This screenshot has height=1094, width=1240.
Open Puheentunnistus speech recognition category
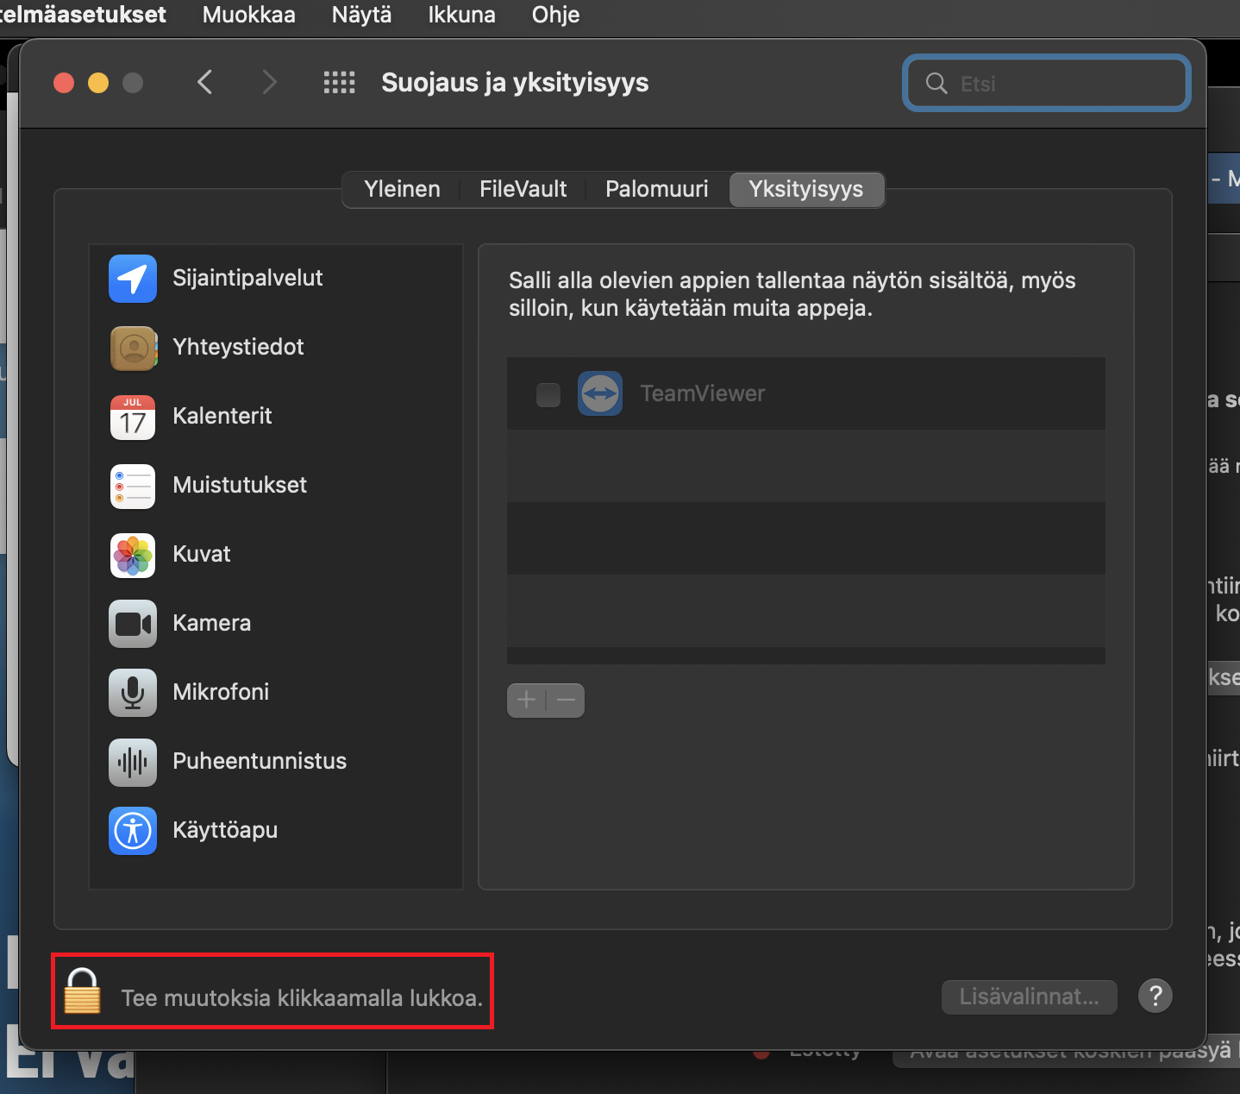click(259, 761)
